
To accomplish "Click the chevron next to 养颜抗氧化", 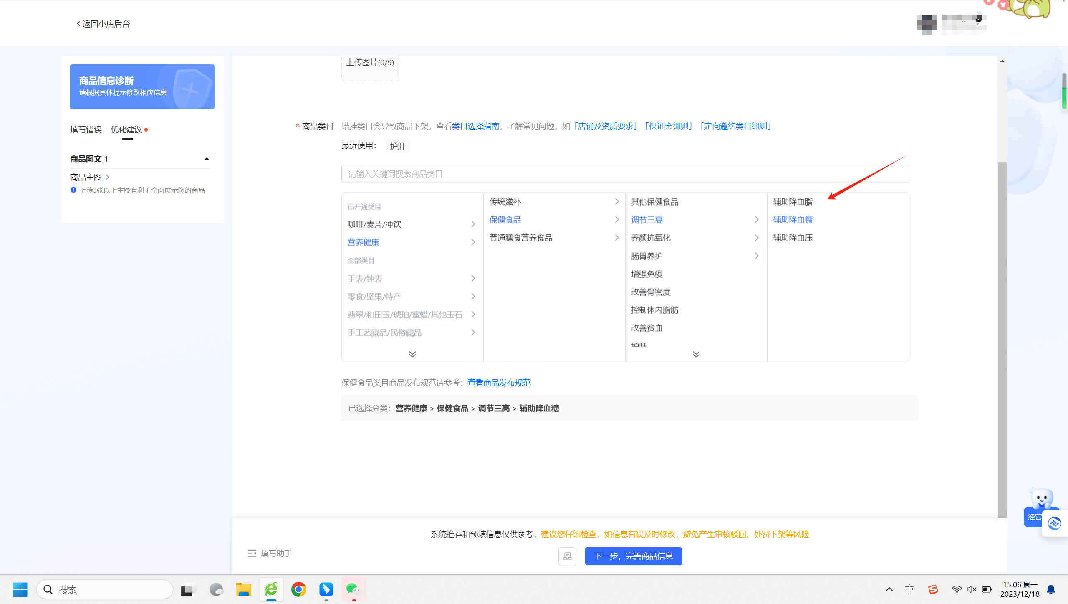I will pos(756,238).
